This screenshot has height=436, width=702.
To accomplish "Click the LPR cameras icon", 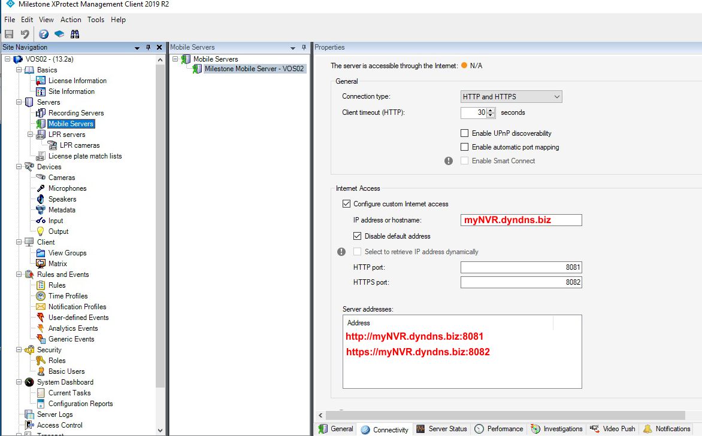I will click(x=52, y=145).
